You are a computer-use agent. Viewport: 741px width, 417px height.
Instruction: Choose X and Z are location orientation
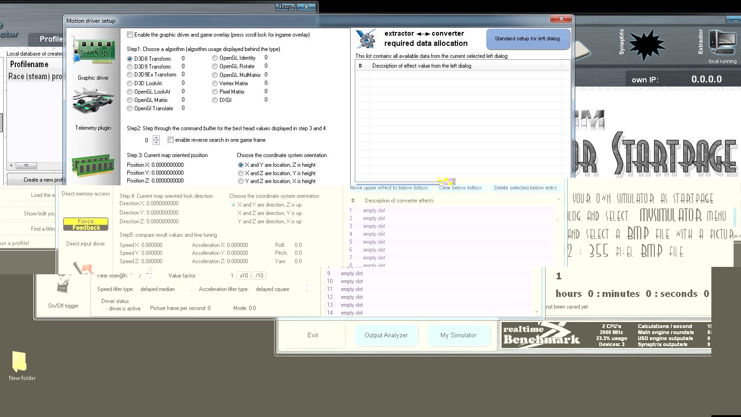[x=241, y=173]
